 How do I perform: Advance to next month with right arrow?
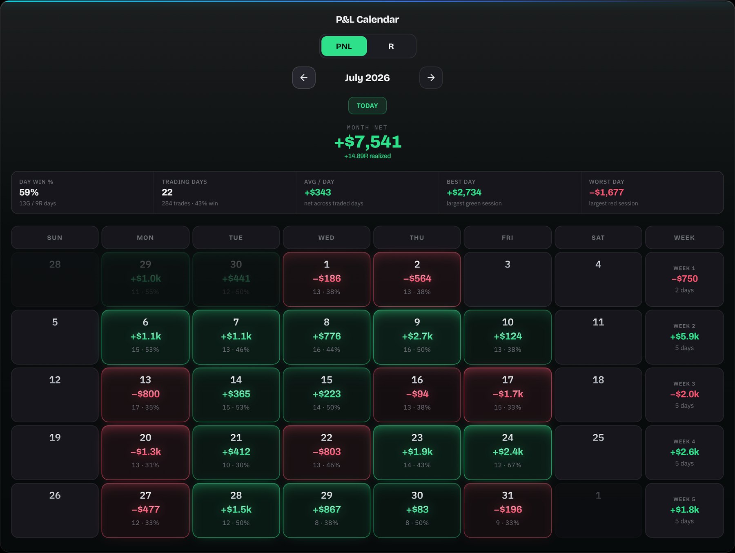tap(431, 78)
